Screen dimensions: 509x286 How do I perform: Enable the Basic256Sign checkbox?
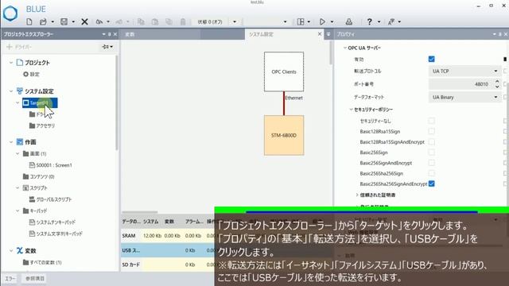(431, 152)
